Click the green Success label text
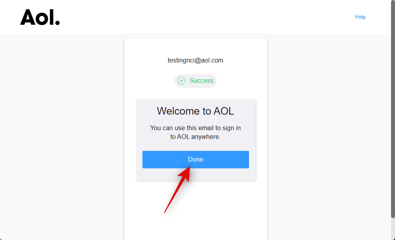The width and height of the screenshot is (395, 240). [x=202, y=81]
